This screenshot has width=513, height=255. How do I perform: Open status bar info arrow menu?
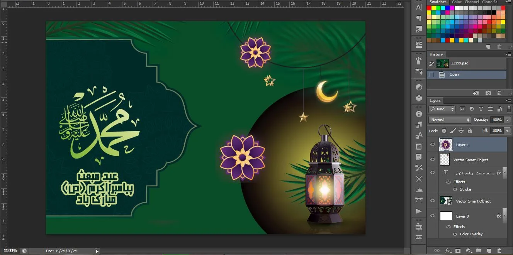click(97, 251)
